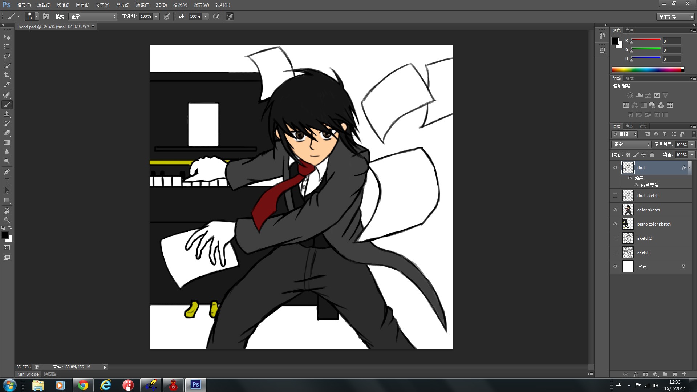Image resolution: width=697 pixels, height=392 pixels.
Task: Open the 檔案 menu
Action: point(24,5)
